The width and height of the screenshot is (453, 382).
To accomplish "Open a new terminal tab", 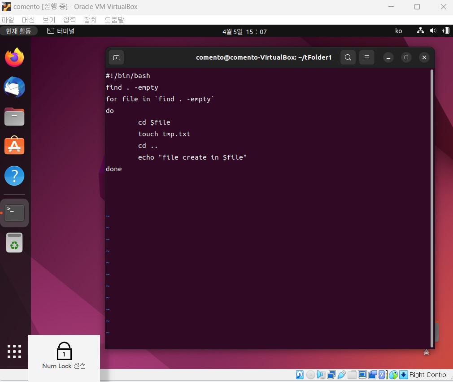I will click(116, 57).
